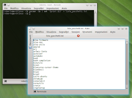Click the line bzip2 in Kate
This screenshot has height=98, width=132.
point(36,74)
